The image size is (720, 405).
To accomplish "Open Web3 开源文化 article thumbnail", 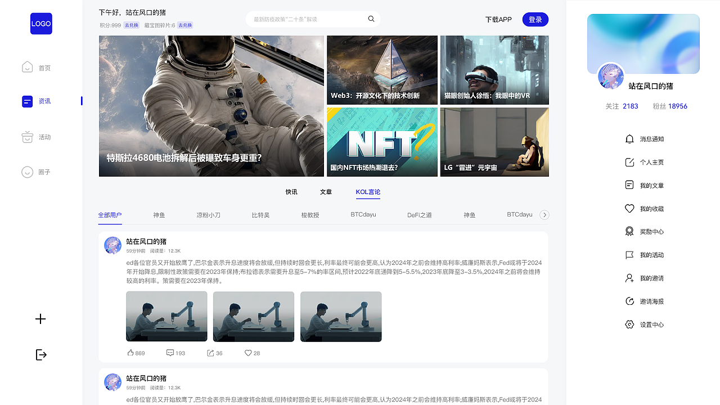I will 382,70.
